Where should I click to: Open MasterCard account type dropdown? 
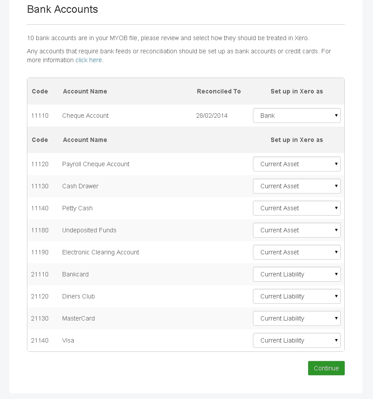tap(297, 318)
